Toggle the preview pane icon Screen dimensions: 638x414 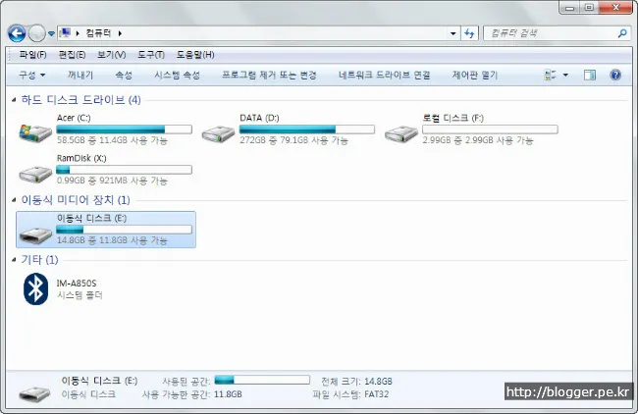590,75
